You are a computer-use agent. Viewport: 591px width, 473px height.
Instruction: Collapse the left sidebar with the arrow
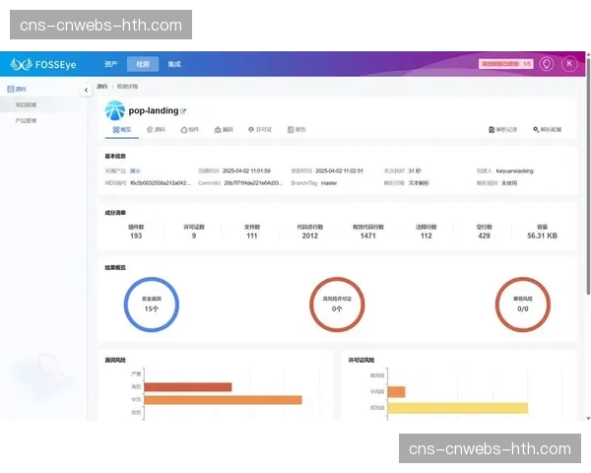coord(86,90)
